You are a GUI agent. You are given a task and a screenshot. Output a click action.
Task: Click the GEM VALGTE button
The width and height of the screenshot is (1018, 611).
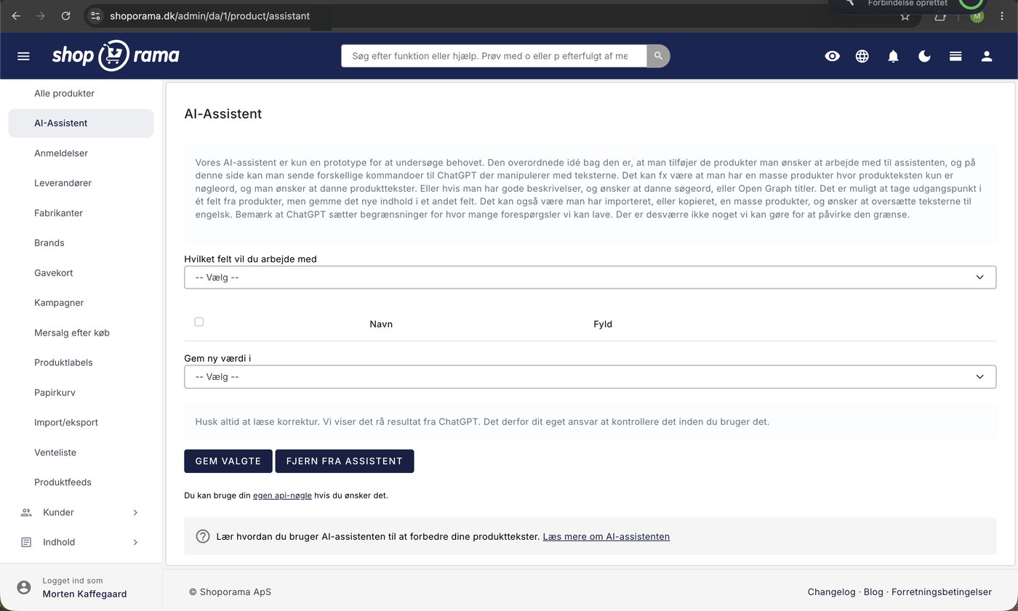pyautogui.click(x=228, y=461)
